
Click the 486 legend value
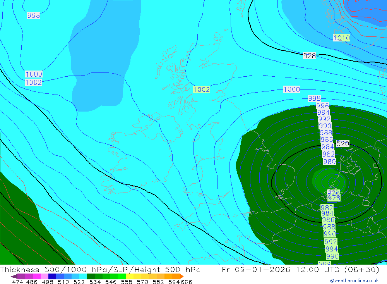32,282
